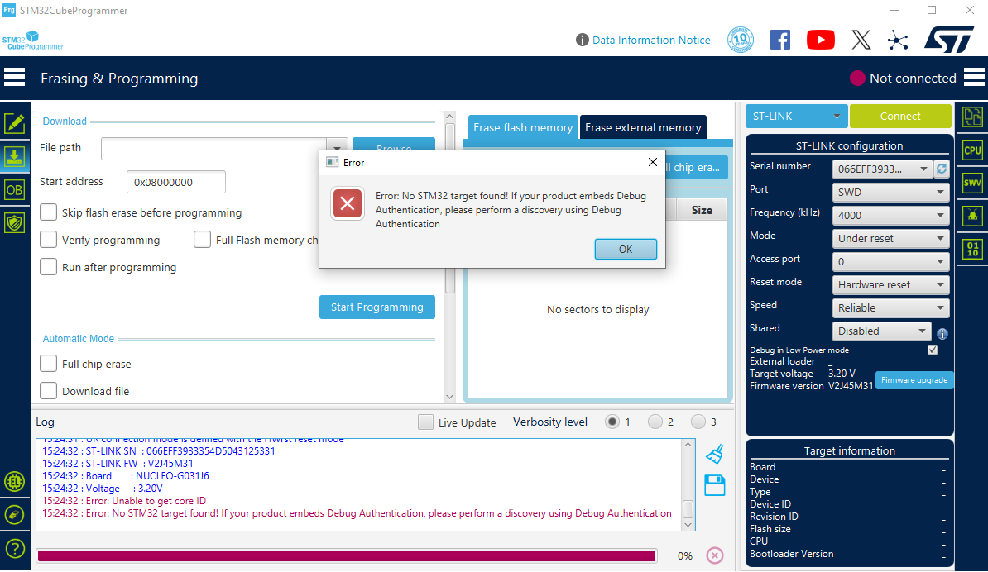Open the Option Bytes (OB) panel
Viewport: 988px width, 572px height.
coord(15,189)
